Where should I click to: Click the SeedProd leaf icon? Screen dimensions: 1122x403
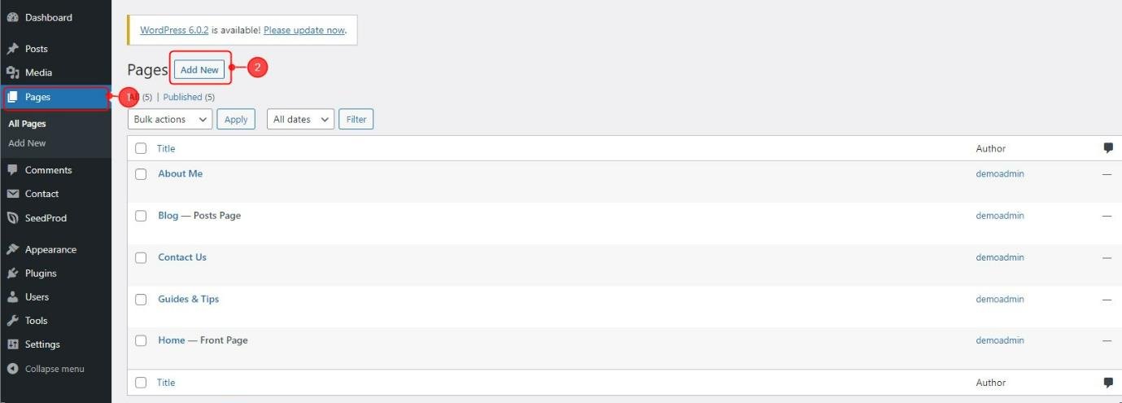[x=12, y=218]
